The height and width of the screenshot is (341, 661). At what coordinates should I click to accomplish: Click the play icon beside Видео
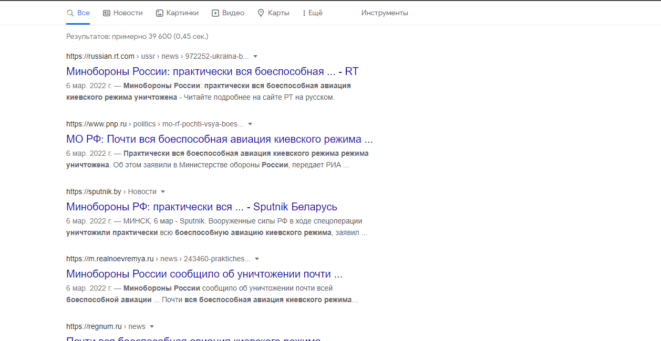click(x=215, y=13)
